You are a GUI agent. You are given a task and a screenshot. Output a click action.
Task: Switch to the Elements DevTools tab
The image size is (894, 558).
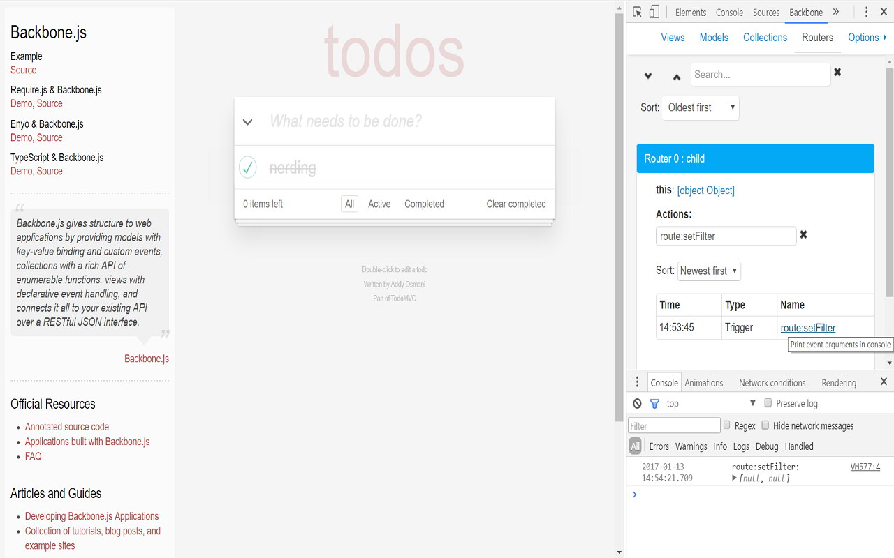coord(690,13)
